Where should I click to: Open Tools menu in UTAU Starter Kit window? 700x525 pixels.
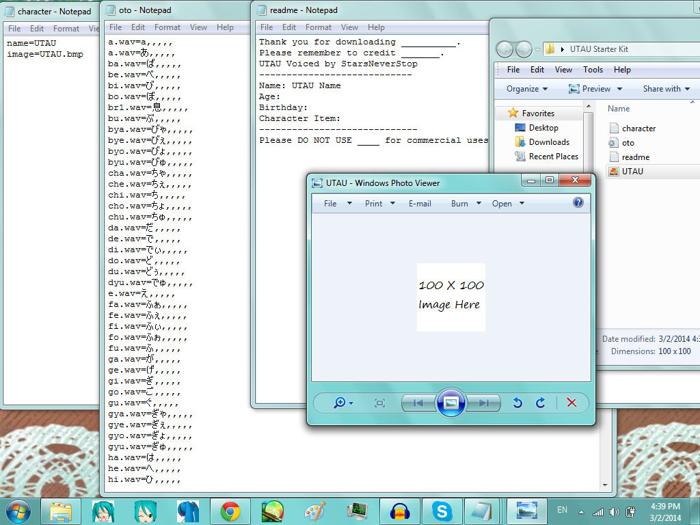coord(593,70)
